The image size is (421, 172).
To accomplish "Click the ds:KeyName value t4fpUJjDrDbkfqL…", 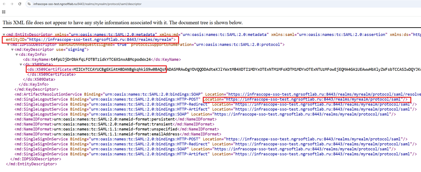I will click(101, 60).
